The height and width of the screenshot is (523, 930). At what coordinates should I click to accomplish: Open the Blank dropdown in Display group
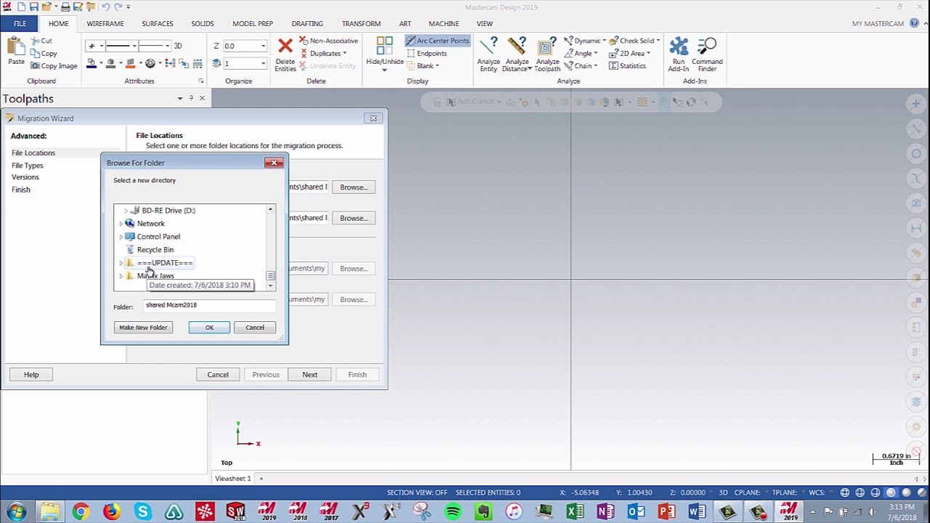click(437, 66)
